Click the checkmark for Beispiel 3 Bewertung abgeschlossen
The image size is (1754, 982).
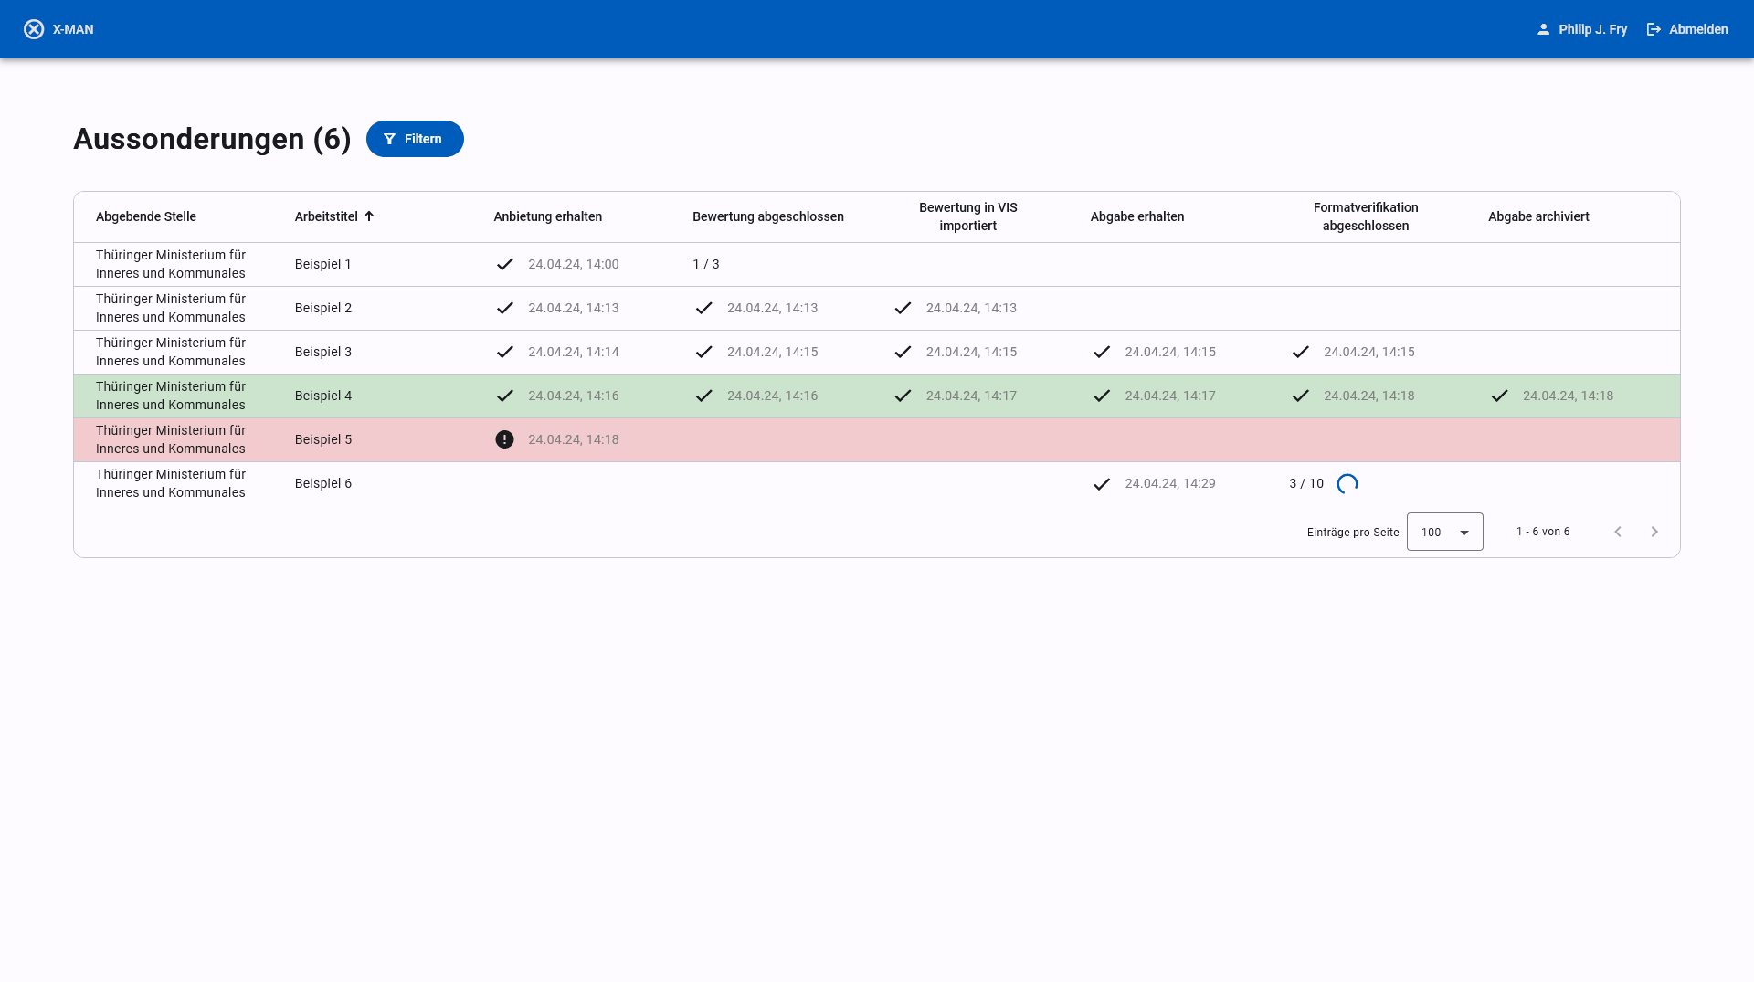pyautogui.click(x=703, y=352)
